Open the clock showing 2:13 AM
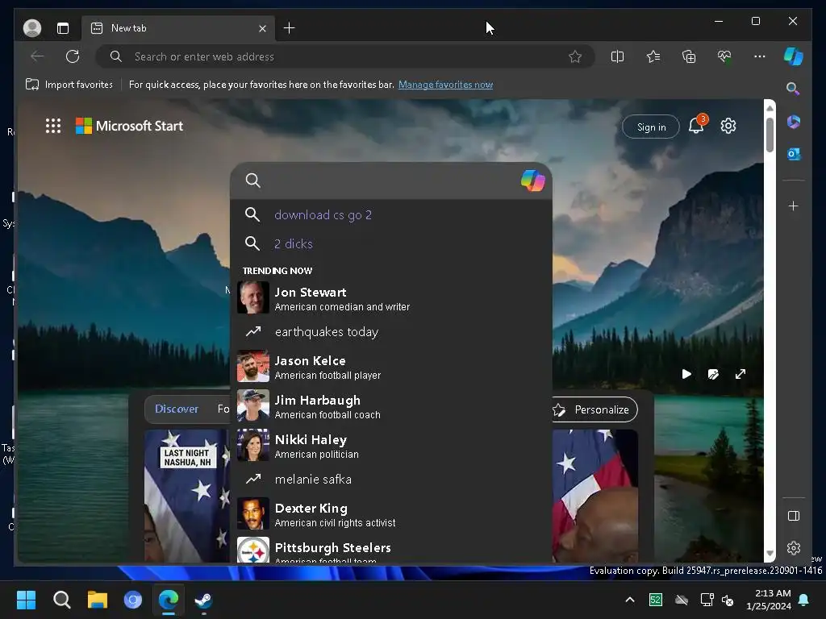 click(x=768, y=600)
